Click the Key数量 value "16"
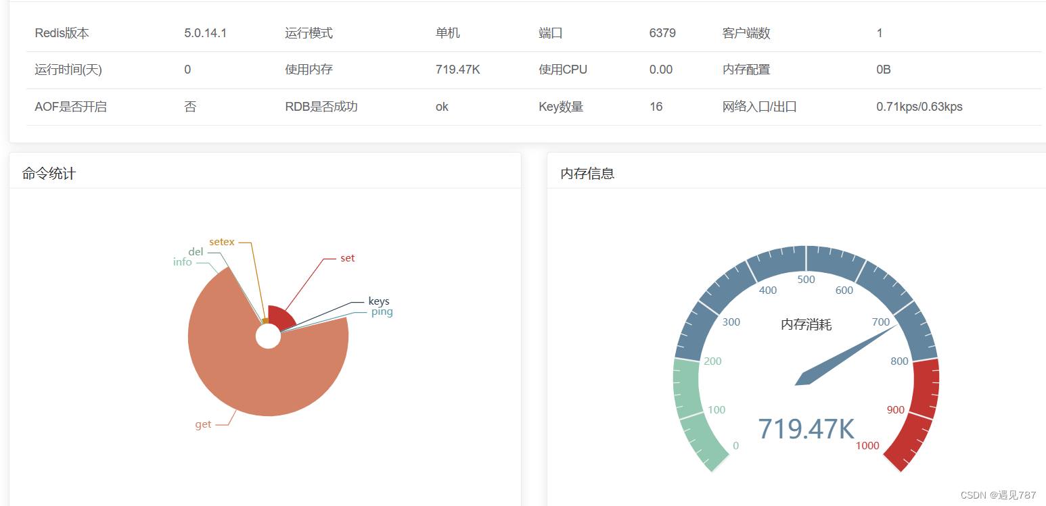This screenshot has height=506, width=1046. pos(656,106)
